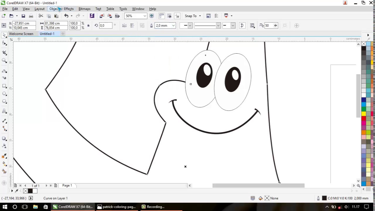375x211 pixels.
Task: Choose the no-color X swatch
Action: coord(364,44)
